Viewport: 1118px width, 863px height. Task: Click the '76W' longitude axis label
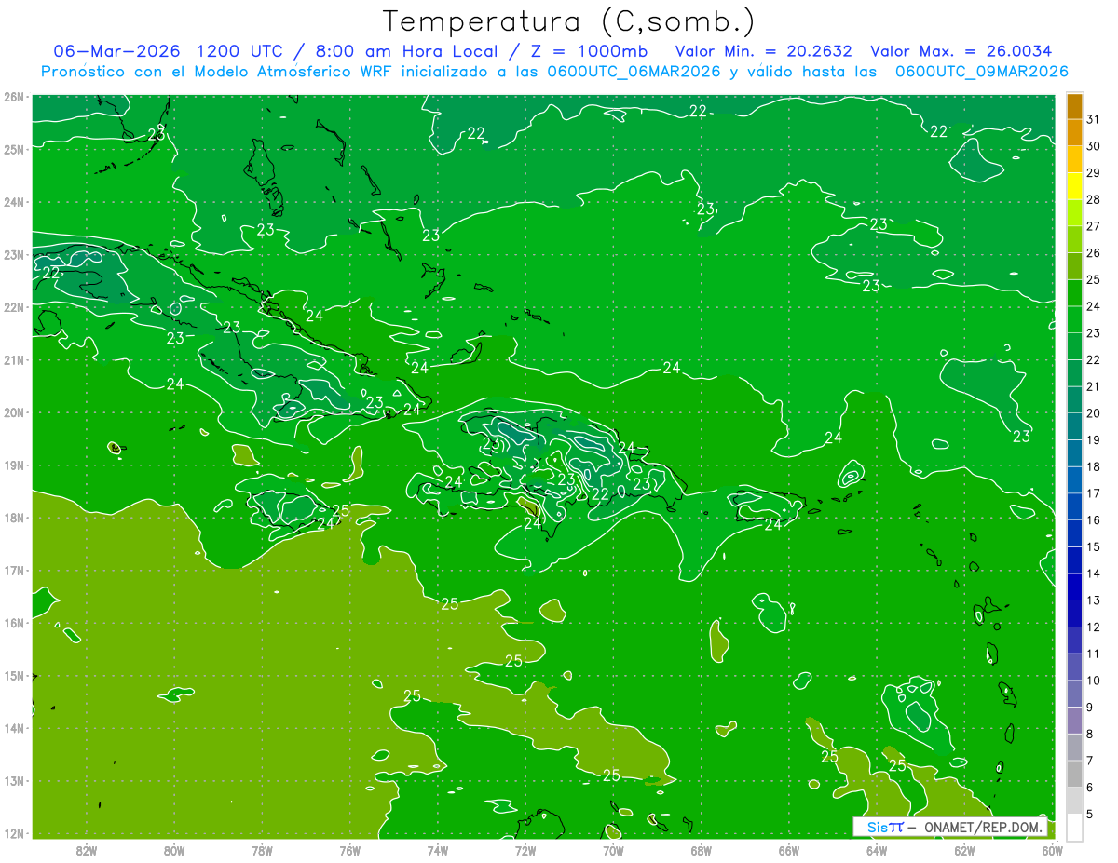coord(350,850)
